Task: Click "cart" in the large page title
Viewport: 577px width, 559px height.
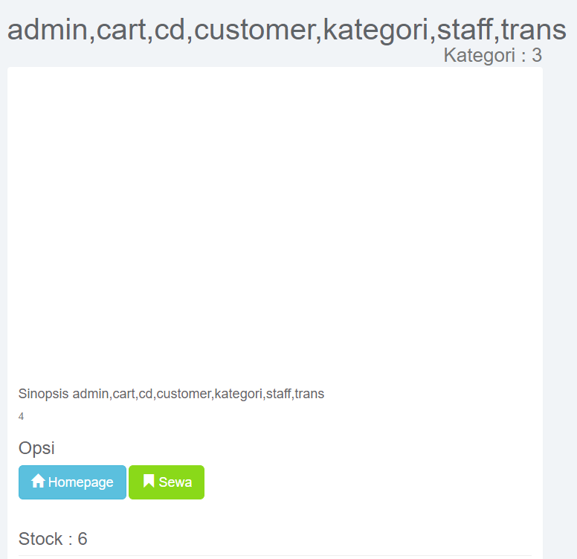Action: [120, 30]
